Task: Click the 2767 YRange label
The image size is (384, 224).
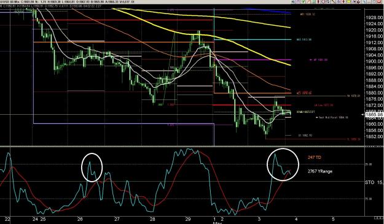Action: [320, 171]
